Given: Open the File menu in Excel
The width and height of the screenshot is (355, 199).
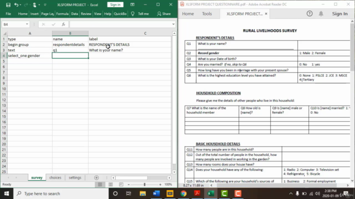Looking at the screenshot, I should tap(8, 14).
